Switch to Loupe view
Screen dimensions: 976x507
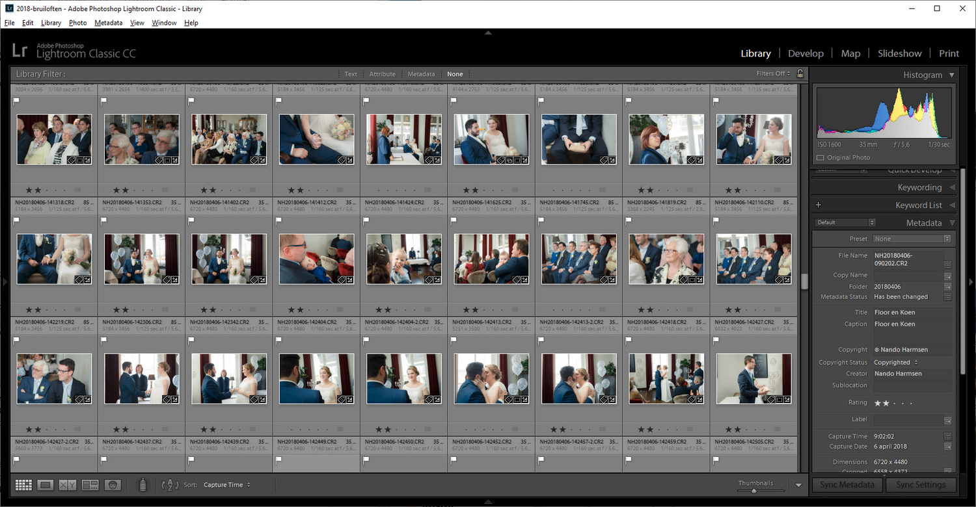(45, 485)
